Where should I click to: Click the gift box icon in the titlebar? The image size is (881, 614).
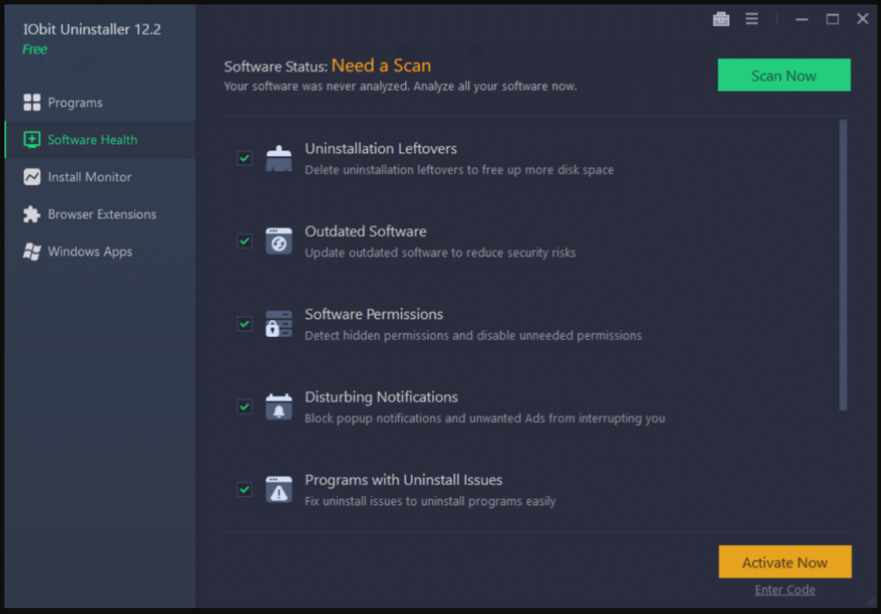(721, 18)
